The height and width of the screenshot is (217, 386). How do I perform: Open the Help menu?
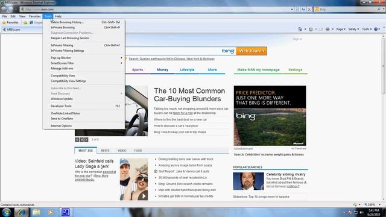click(x=58, y=16)
